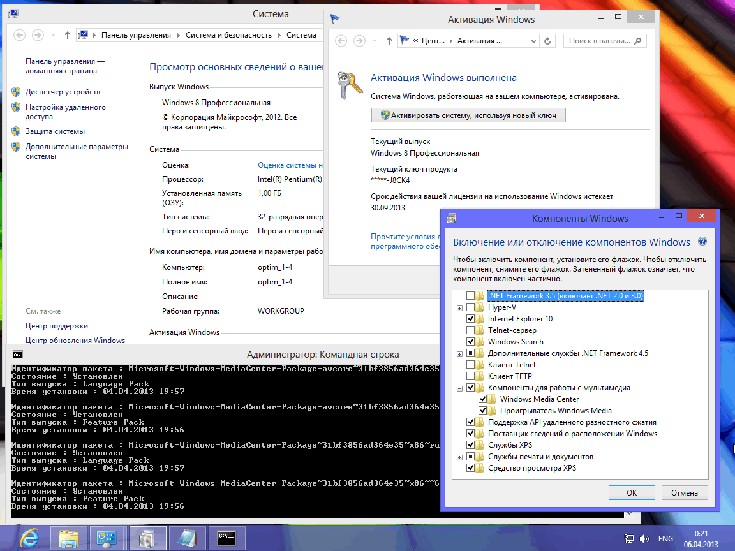Click Активировать систему, используя новый ключ button
The image size is (735, 551).
click(x=468, y=115)
